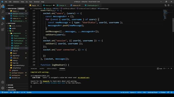Image resolution: width=174 pixels, height=97 pixels.
Task: Split the editor right
Action: point(169,5)
